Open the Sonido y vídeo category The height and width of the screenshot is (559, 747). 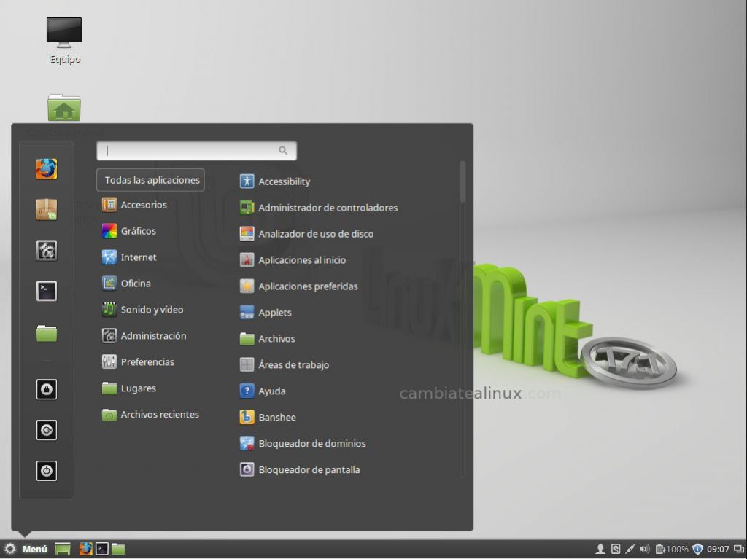(151, 310)
